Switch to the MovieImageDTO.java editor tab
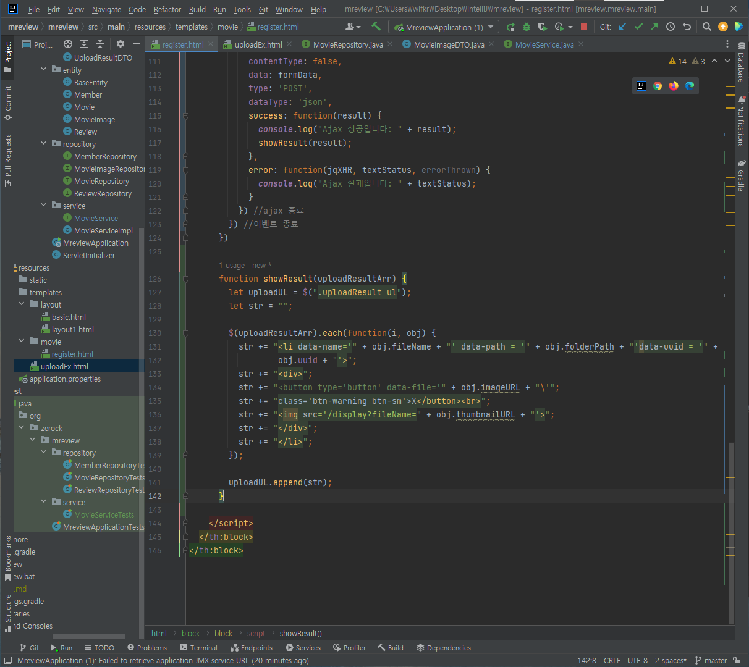 click(x=449, y=44)
